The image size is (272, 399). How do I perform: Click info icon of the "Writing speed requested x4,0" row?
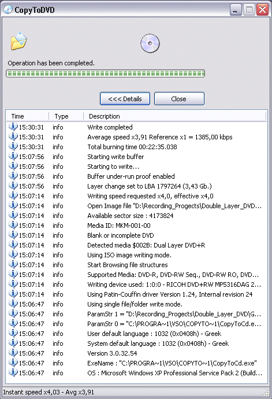13,195
